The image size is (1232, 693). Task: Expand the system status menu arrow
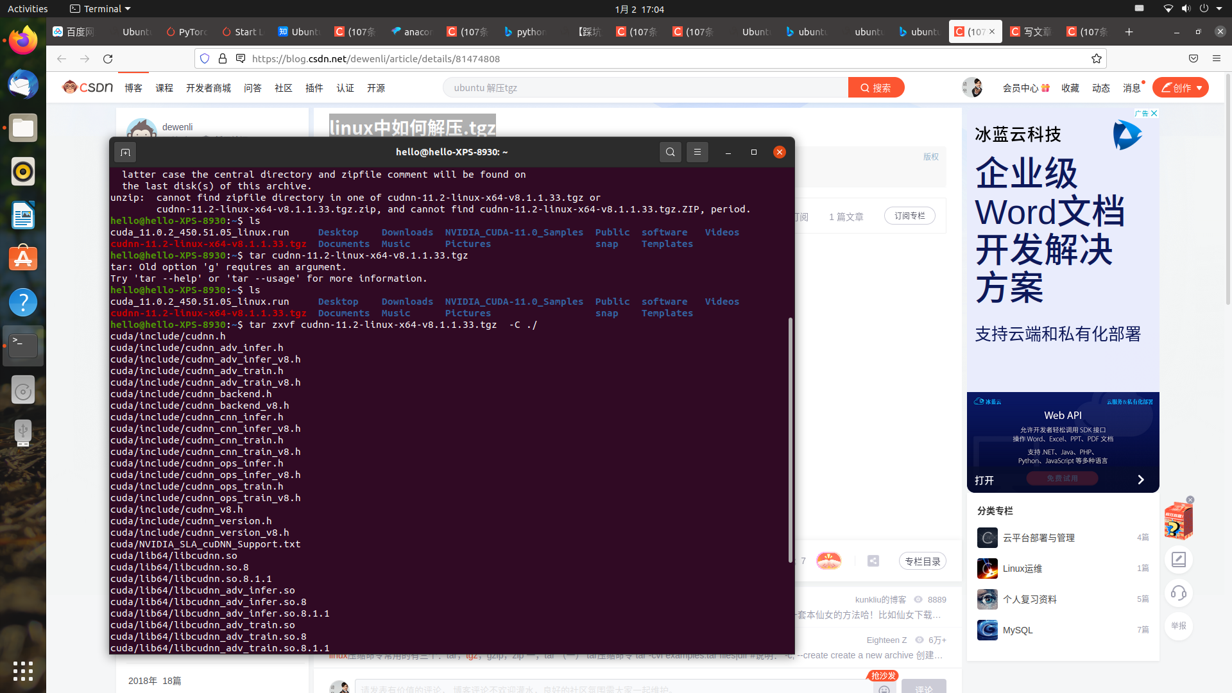[x=1219, y=9]
